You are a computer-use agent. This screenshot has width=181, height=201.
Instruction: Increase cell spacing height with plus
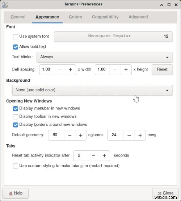(x=126, y=70)
